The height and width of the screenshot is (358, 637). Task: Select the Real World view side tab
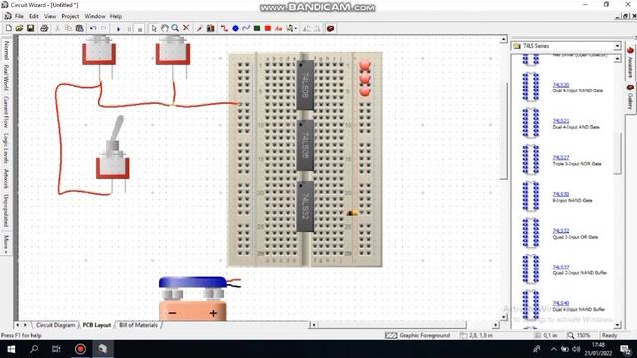[x=6, y=78]
